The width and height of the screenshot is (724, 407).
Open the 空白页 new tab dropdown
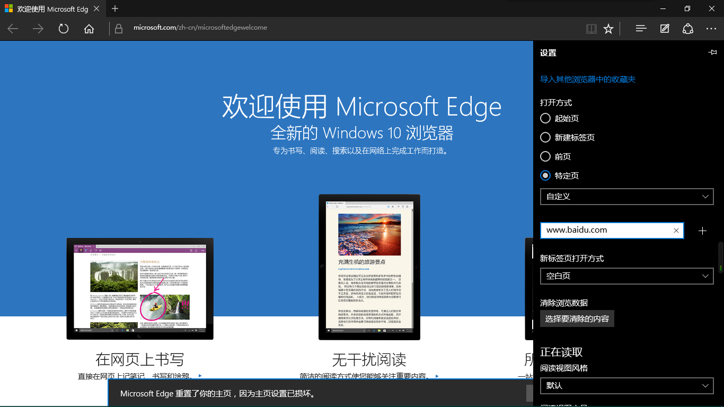tap(626, 276)
